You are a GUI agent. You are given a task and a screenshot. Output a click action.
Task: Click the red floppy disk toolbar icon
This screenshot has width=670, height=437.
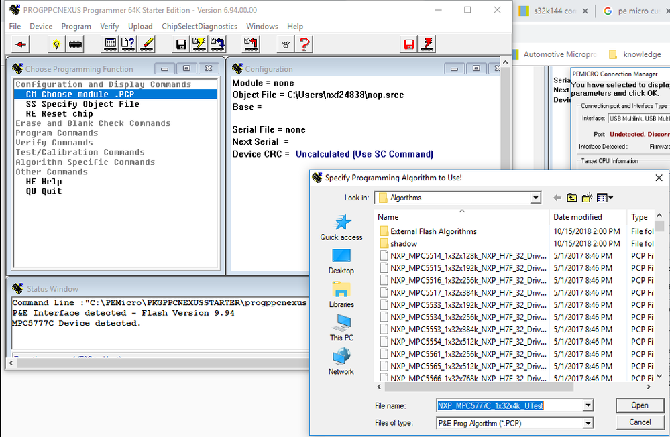point(409,44)
